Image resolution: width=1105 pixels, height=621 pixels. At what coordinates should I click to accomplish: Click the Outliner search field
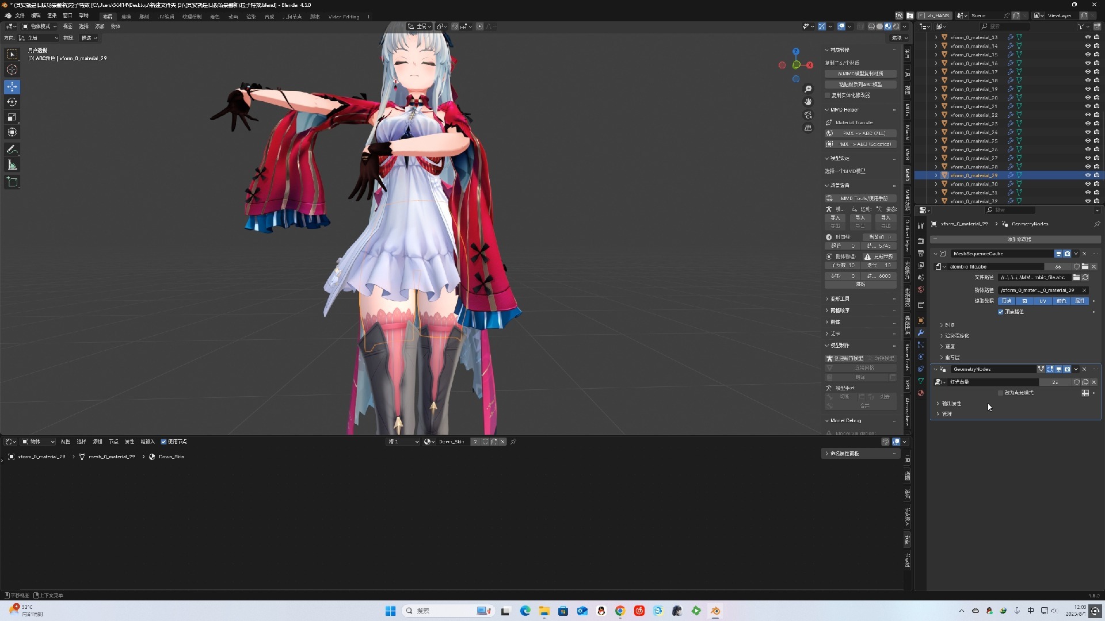click(1004, 26)
